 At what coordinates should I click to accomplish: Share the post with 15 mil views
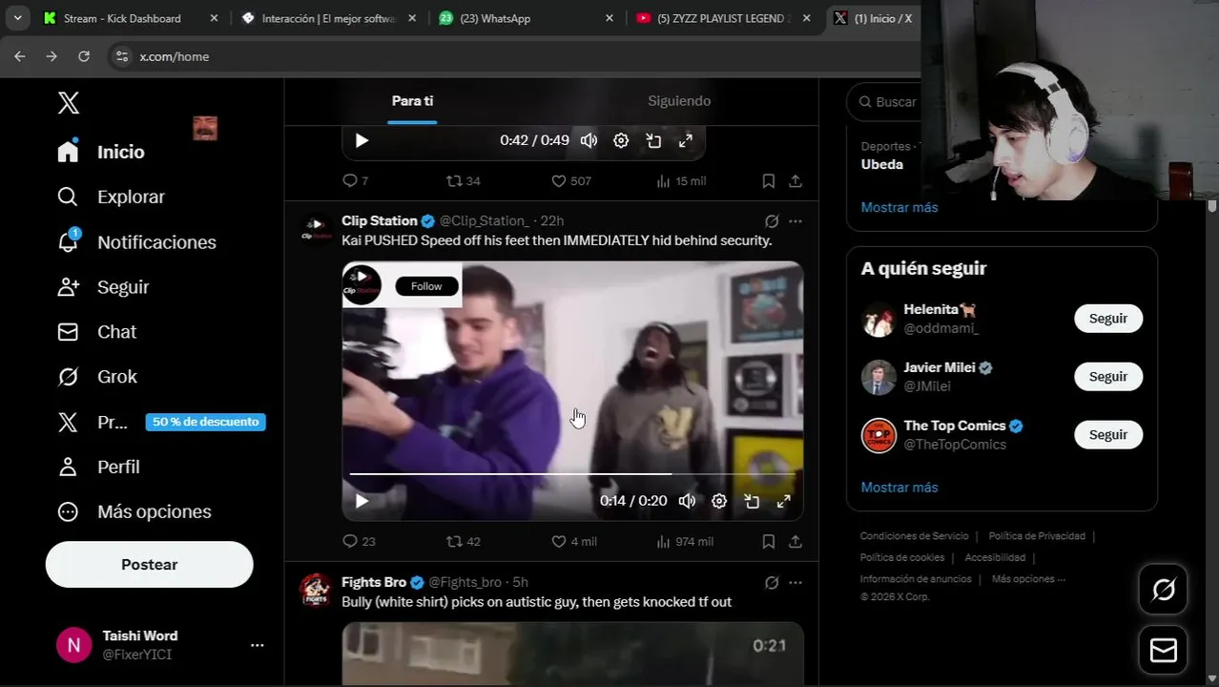(x=795, y=180)
